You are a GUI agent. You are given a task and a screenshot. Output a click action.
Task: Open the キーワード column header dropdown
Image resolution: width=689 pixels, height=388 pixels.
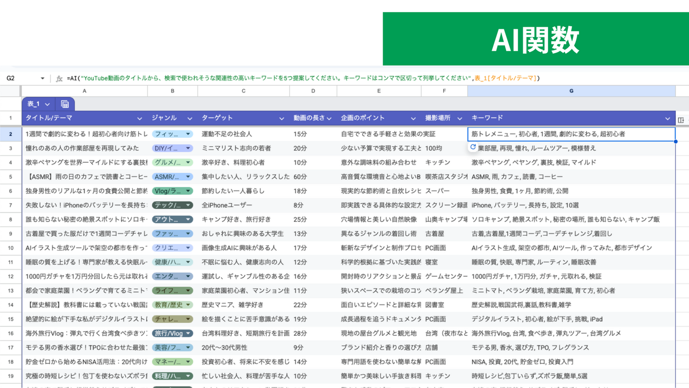click(667, 119)
